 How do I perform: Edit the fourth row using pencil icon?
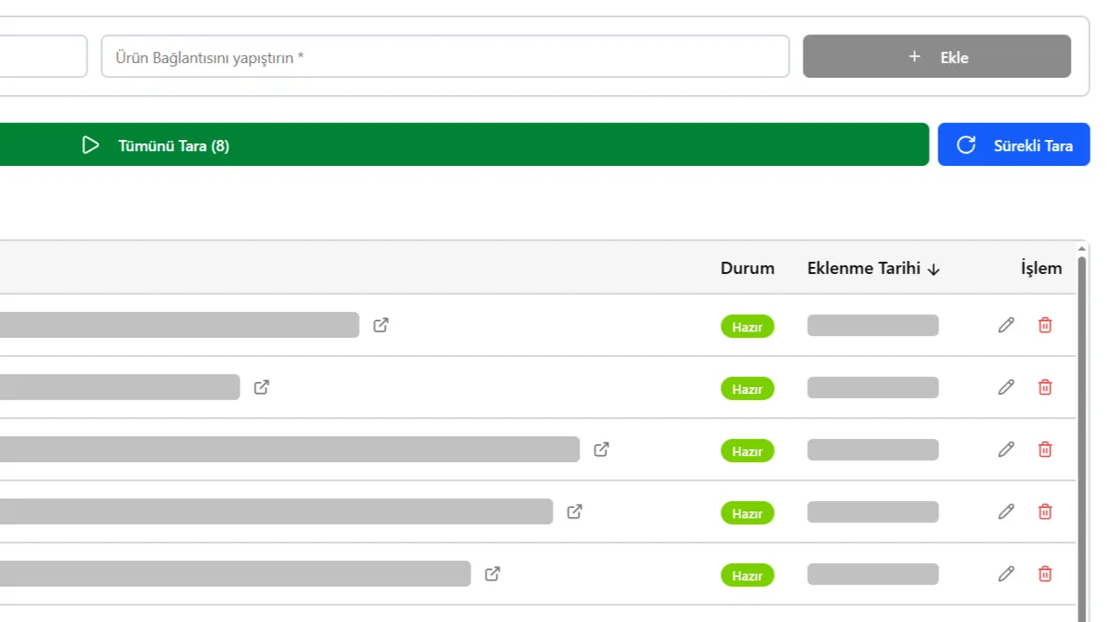coord(1006,511)
